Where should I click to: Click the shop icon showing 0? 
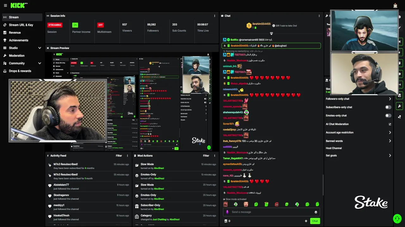227,221
